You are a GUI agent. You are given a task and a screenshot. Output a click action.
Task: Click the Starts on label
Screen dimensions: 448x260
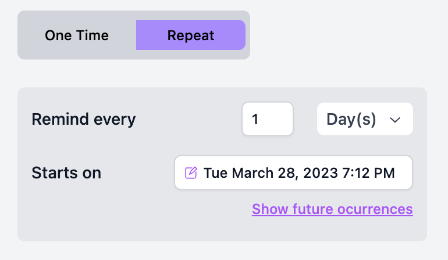point(66,173)
